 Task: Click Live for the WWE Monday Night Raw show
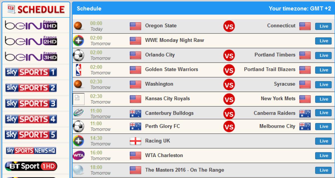[x=323, y=41]
